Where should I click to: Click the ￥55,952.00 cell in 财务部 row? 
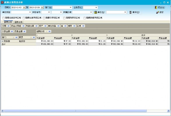(x=80, y=41)
